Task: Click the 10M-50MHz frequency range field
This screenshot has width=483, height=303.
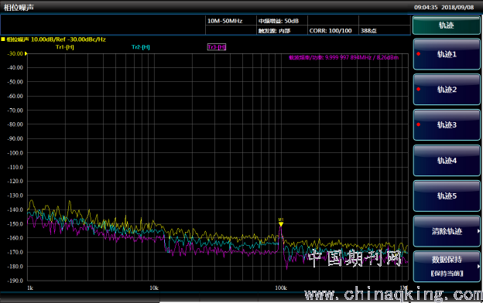Action: coord(231,21)
